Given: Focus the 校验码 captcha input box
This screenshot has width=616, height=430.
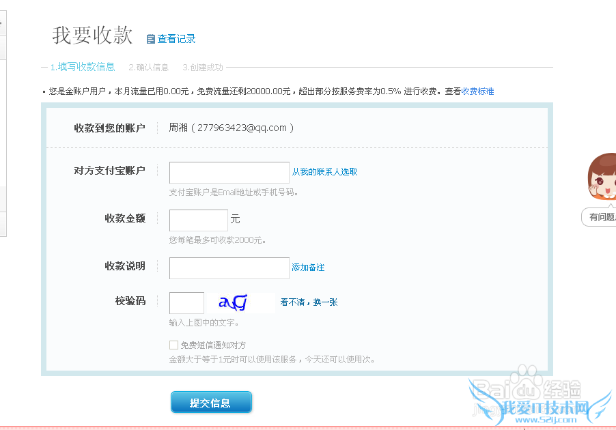Looking at the screenshot, I should pos(186,303).
